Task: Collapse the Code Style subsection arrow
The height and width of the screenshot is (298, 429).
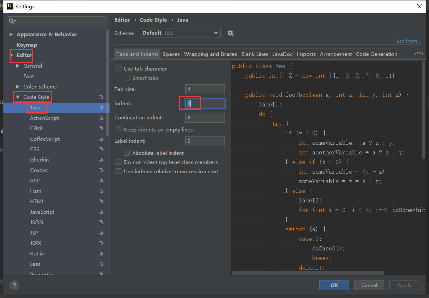Action: (x=18, y=97)
